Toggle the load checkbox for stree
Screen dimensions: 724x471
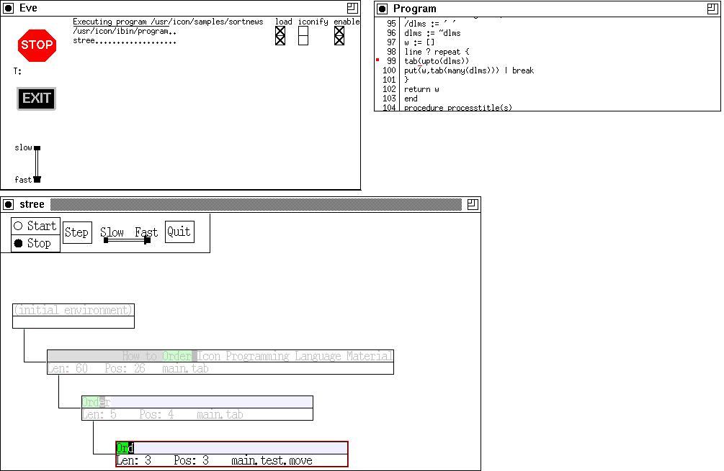[280, 40]
